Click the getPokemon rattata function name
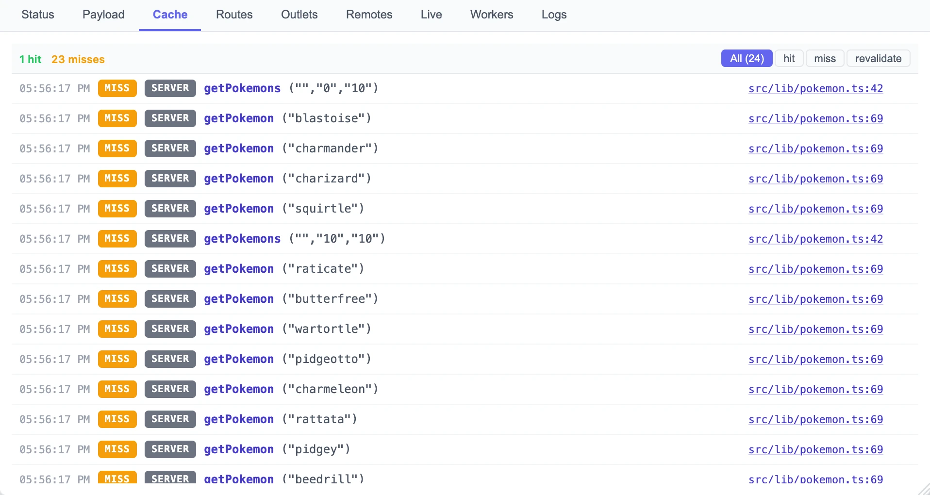Image resolution: width=930 pixels, height=495 pixels. pos(238,419)
